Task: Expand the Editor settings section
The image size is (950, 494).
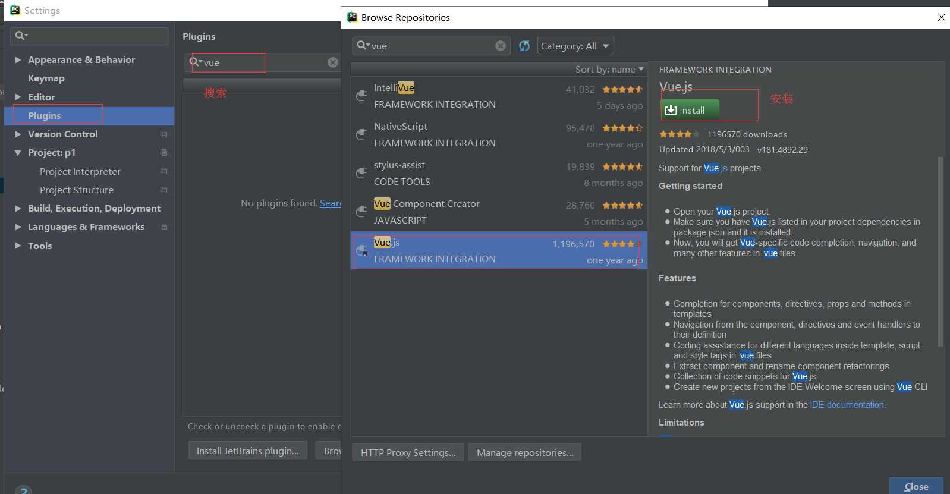Action: pos(18,97)
